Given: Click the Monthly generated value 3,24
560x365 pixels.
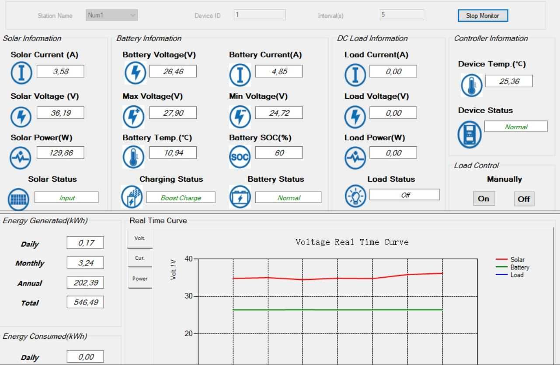Looking at the screenshot, I should pos(85,263).
